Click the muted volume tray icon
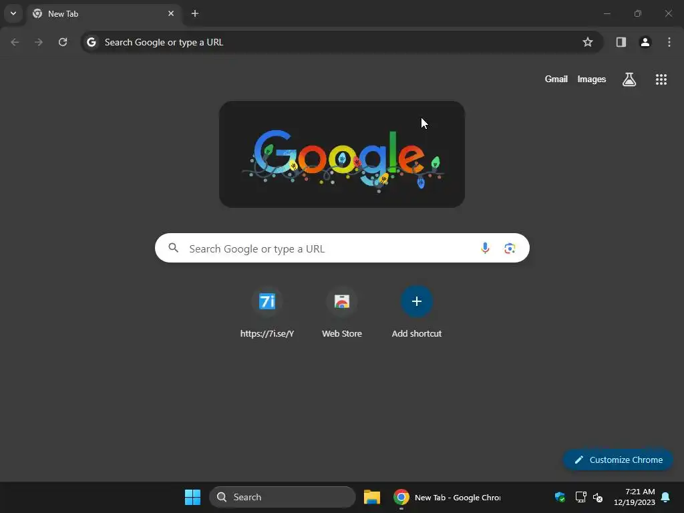The height and width of the screenshot is (513, 684). 598,497
